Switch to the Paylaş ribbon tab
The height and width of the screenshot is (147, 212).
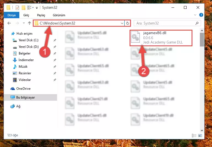pos(41,15)
